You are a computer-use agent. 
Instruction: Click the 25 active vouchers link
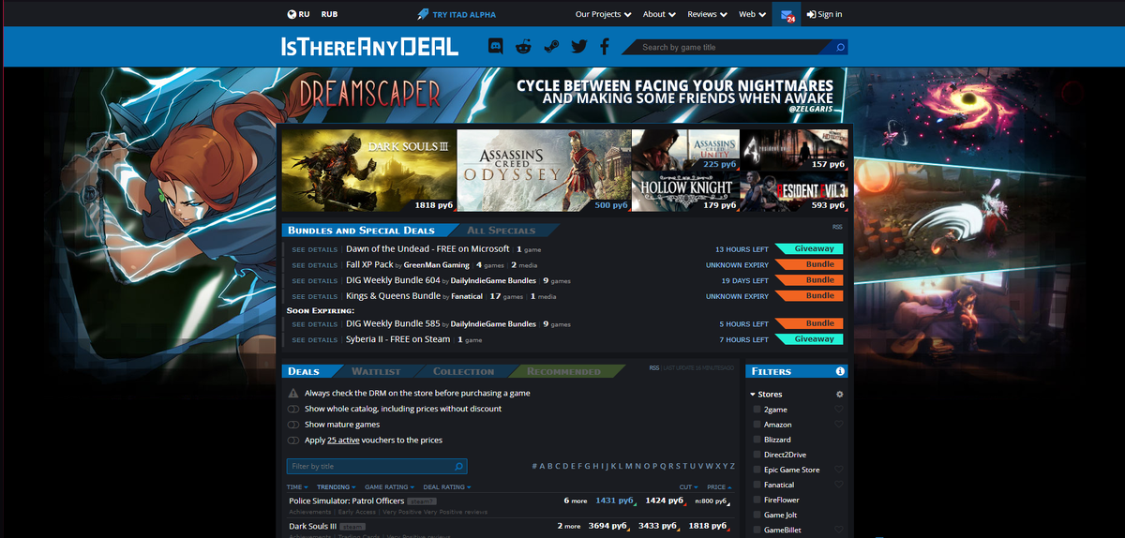343,440
